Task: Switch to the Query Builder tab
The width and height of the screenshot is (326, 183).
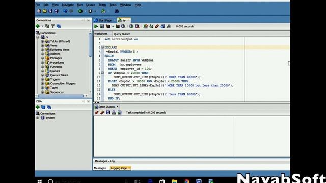Action: click(x=122, y=34)
